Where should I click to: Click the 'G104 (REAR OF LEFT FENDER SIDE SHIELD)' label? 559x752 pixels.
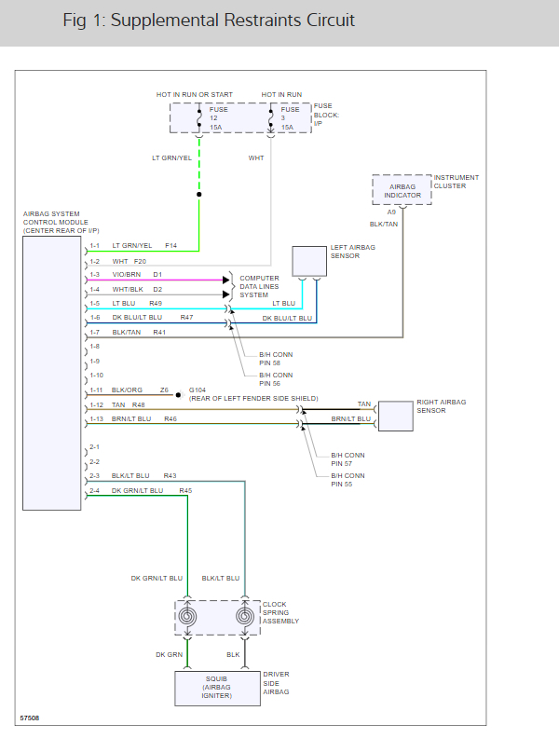tap(253, 394)
